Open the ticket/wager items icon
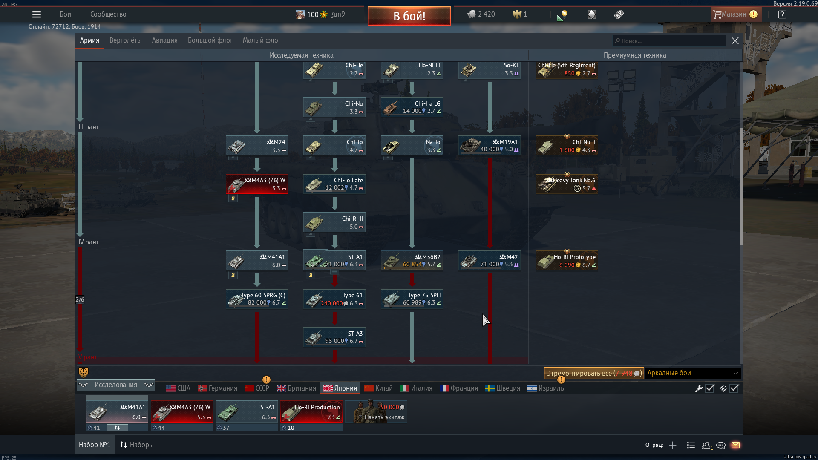The image size is (818, 460). coord(619,14)
